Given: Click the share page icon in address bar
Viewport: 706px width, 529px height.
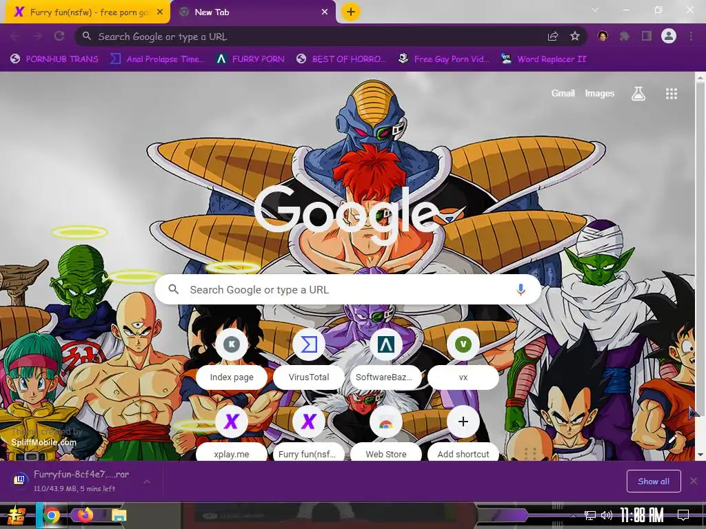Looking at the screenshot, I should pos(553,37).
